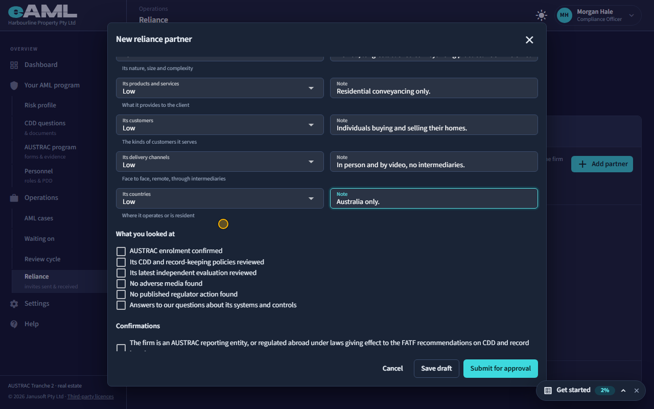Click the Settings gear icon
Image resolution: width=654 pixels, height=409 pixels.
coord(14,304)
